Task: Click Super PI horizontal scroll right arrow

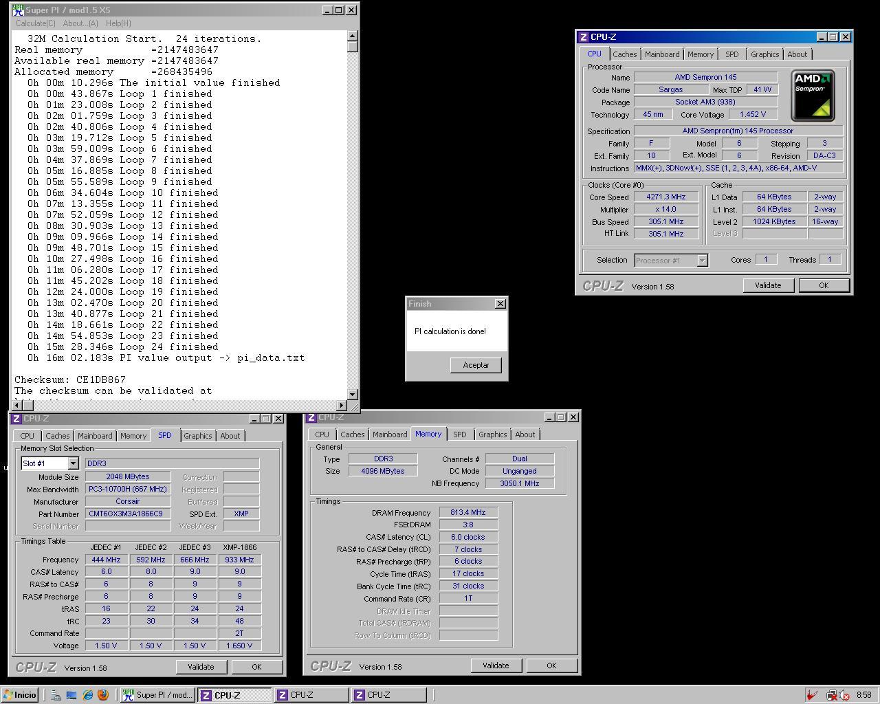Action: (342, 406)
